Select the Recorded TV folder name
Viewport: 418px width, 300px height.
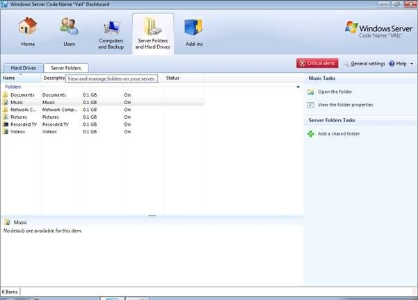click(x=24, y=124)
